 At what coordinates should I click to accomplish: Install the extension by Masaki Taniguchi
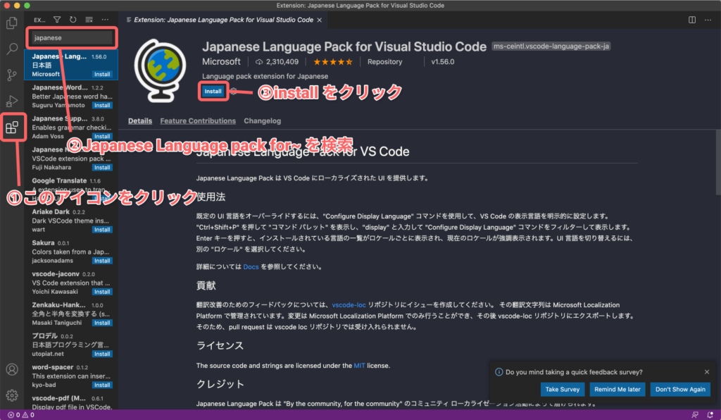pyautogui.click(x=101, y=323)
